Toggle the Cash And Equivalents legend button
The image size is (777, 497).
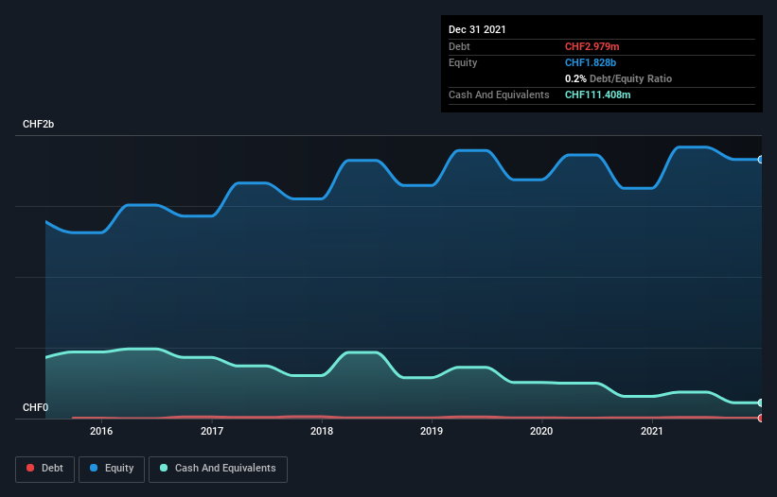[x=218, y=469]
